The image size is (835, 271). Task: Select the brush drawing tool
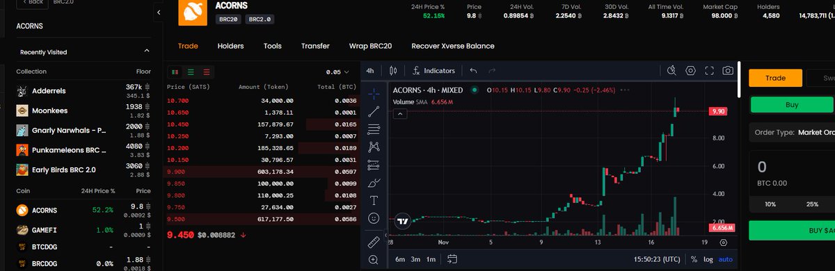click(374, 183)
